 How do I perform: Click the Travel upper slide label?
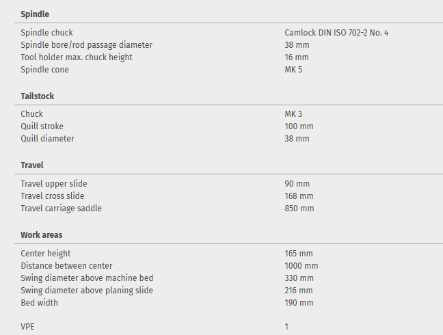[54, 184]
